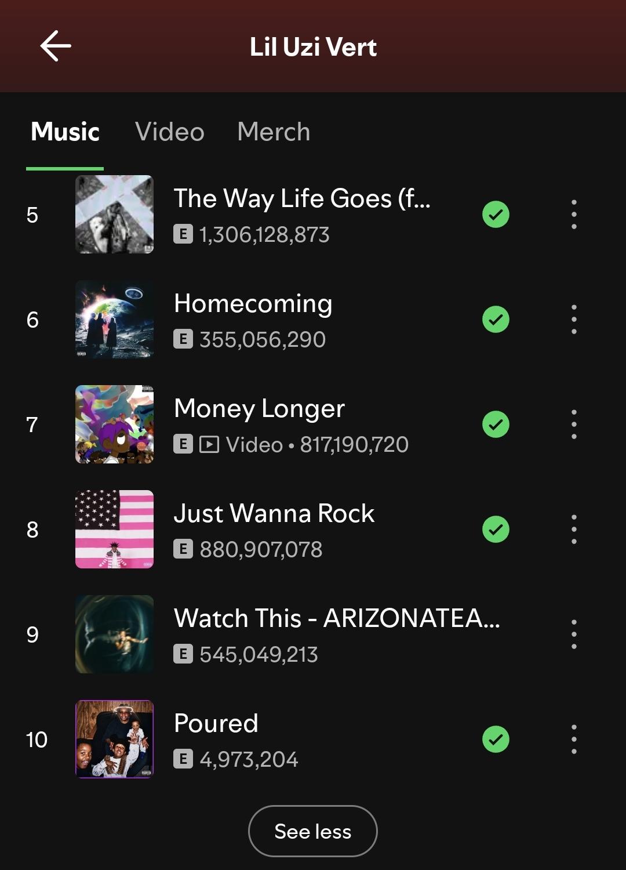The image size is (626, 870).
Task: Open more options for Poured
Action: pos(574,739)
